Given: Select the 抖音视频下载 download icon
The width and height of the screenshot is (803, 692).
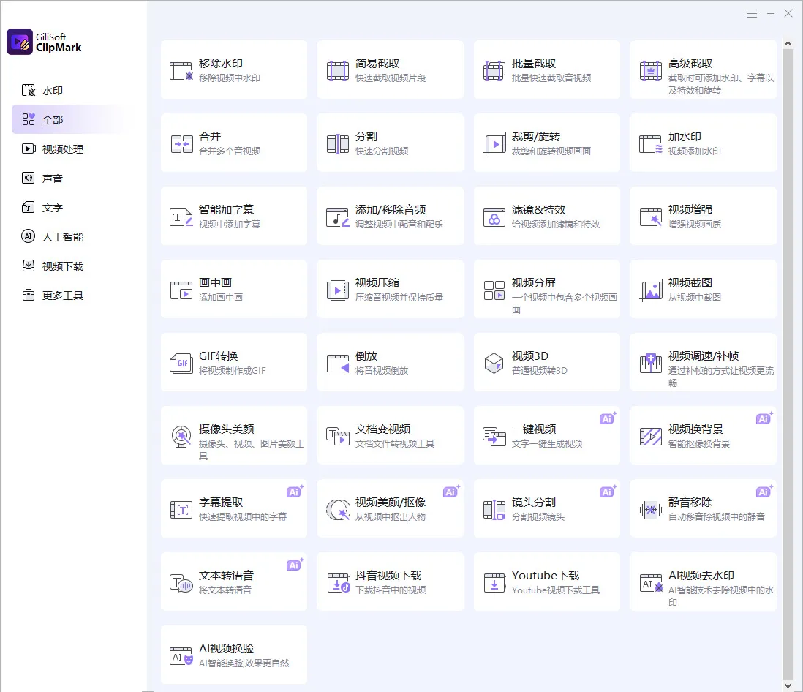Looking at the screenshot, I should 337,583.
